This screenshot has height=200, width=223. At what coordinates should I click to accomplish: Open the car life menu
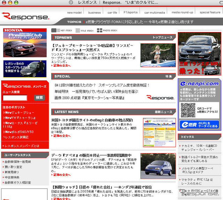112,13
